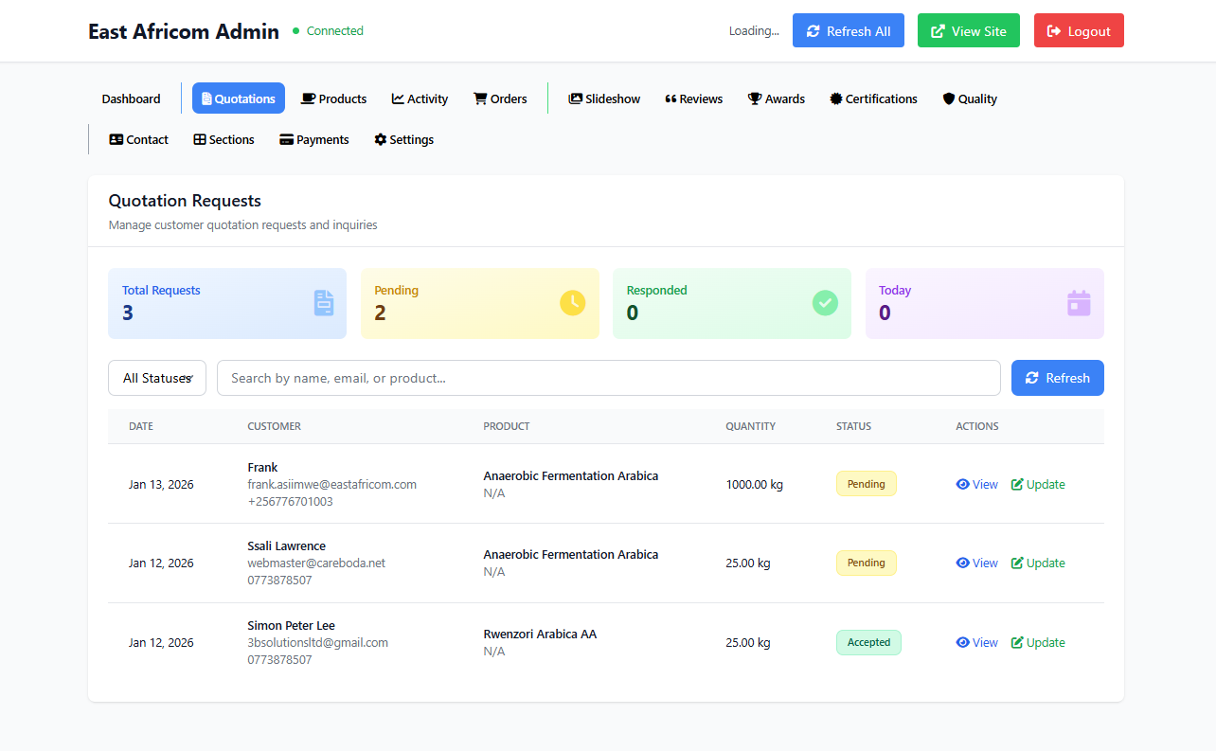This screenshot has width=1216, height=751.
Task: Click the quote icon beside Reviews
Action: tap(671, 98)
